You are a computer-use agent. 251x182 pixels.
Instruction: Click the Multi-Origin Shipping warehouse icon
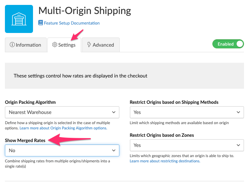19,19
